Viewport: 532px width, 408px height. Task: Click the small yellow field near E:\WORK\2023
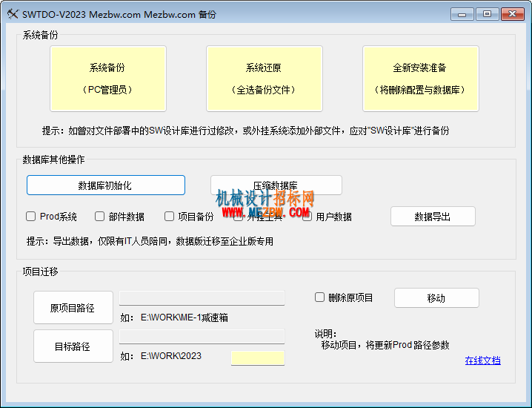pyautogui.click(x=258, y=358)
